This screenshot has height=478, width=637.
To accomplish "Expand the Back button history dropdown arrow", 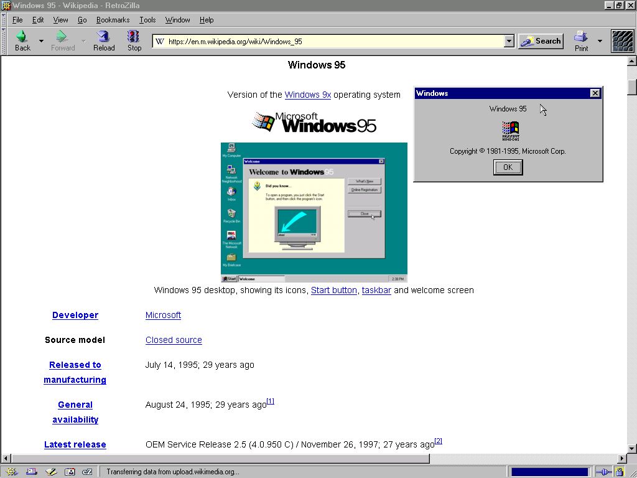I will pos(42,41).
